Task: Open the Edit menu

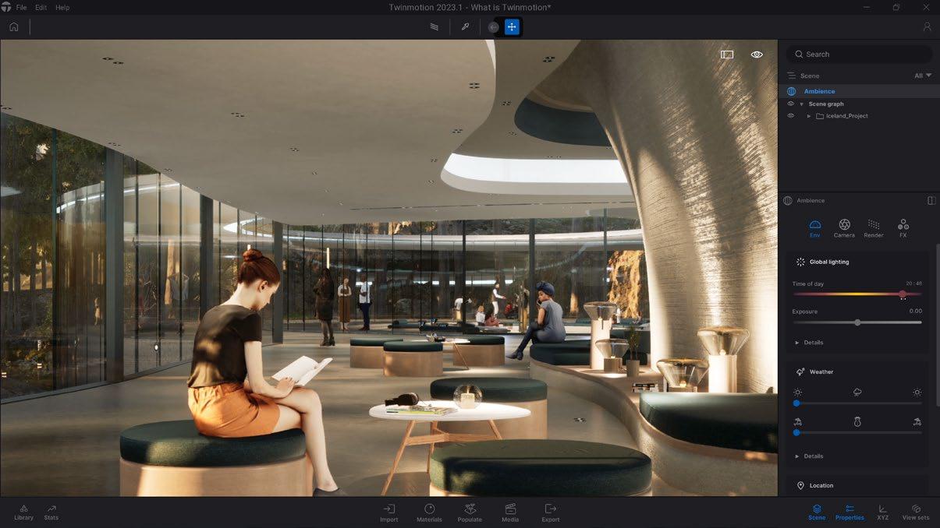Action: pos(41,7)
